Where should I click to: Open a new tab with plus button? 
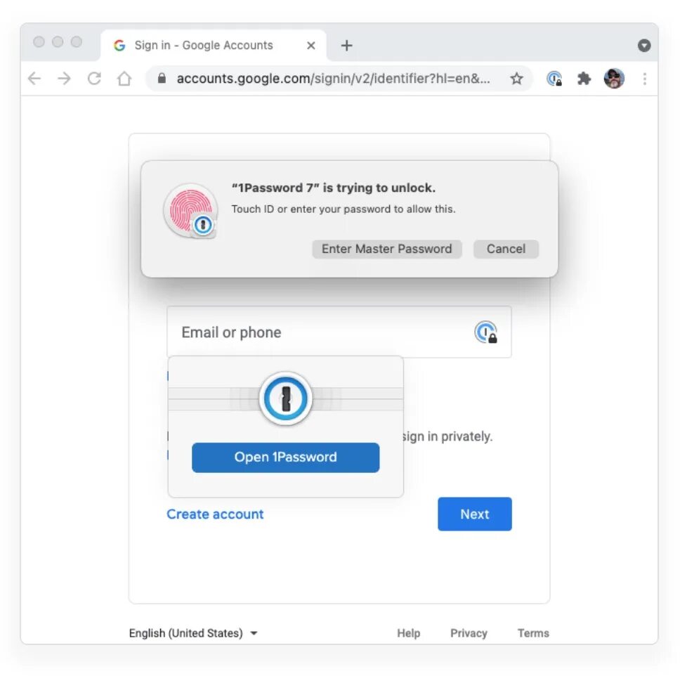point(346,45)
